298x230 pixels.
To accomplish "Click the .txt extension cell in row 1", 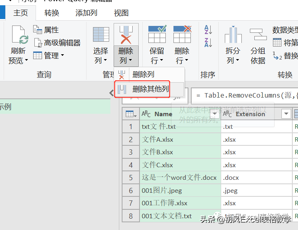I will [256, 127].
